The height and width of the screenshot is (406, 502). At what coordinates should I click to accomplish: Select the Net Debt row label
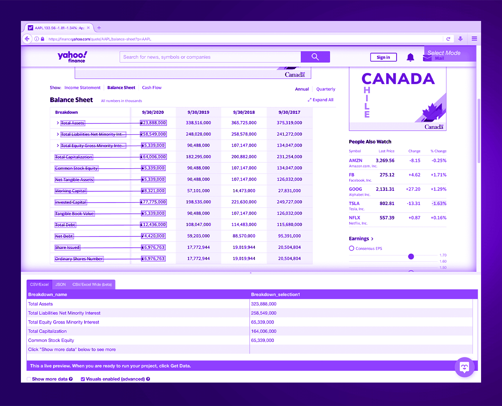[64, 236]
